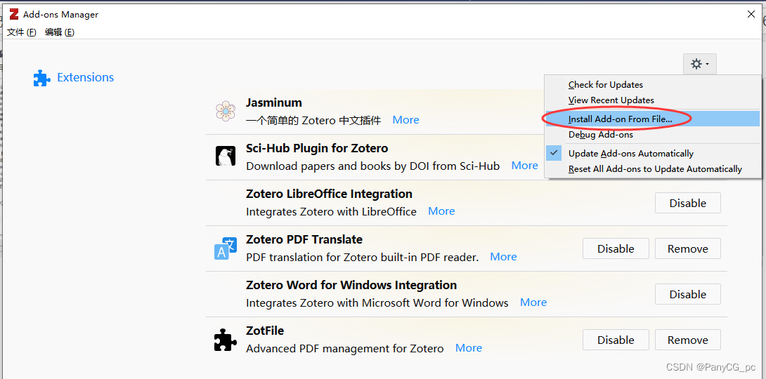
Task: Click the Zotero Z icon in the title bar
Action: tap(14, 14)
